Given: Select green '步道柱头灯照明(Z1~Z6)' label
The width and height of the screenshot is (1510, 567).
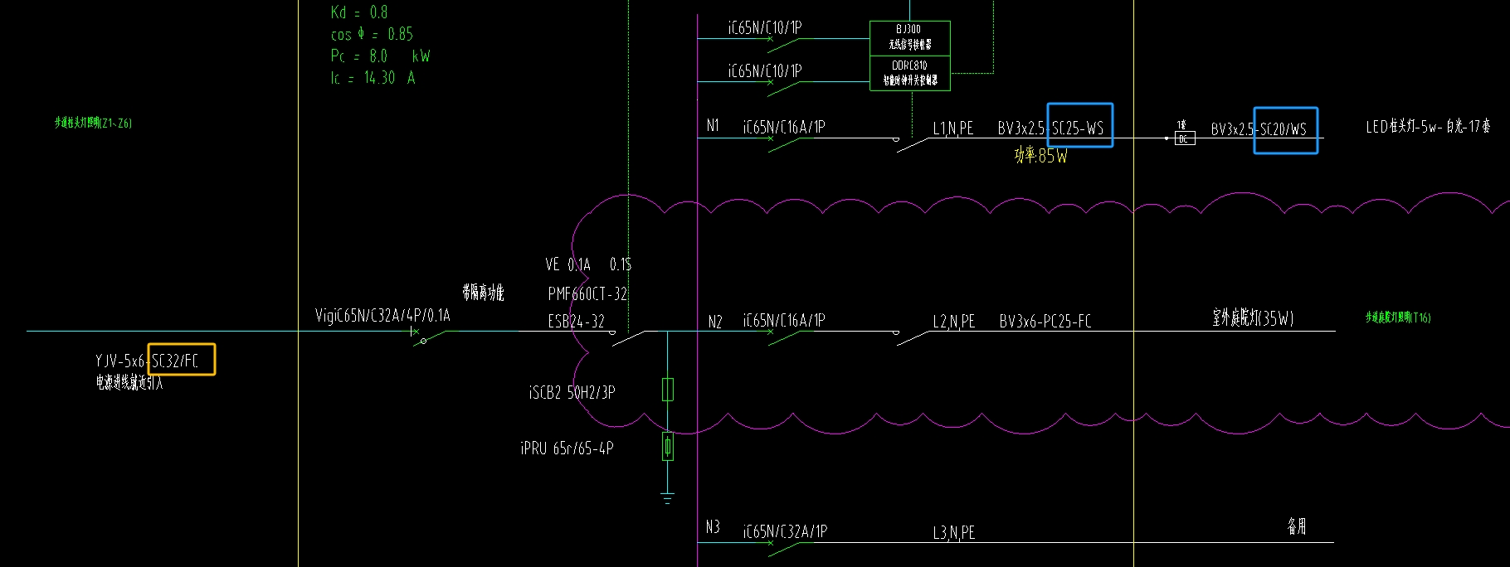Looking at the screenshot, I should pos(93,123).
